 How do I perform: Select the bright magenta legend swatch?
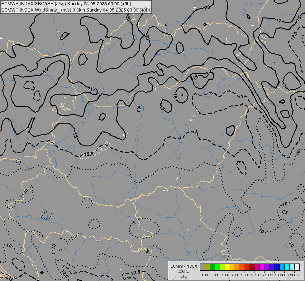click(262, 267)
